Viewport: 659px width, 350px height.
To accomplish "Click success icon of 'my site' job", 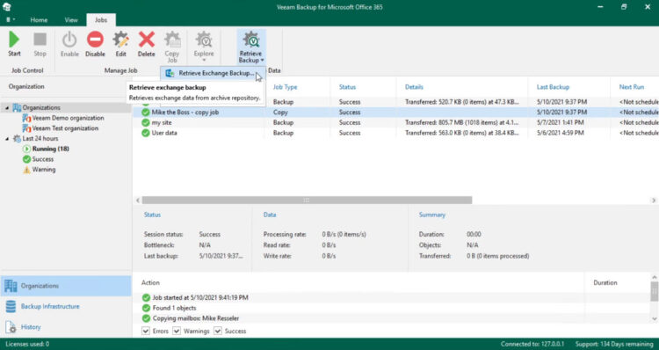I will click(x=145, y=122).
